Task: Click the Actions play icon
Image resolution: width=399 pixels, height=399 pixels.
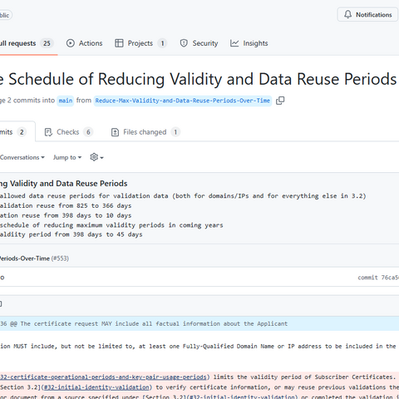Action: [71, 43]
